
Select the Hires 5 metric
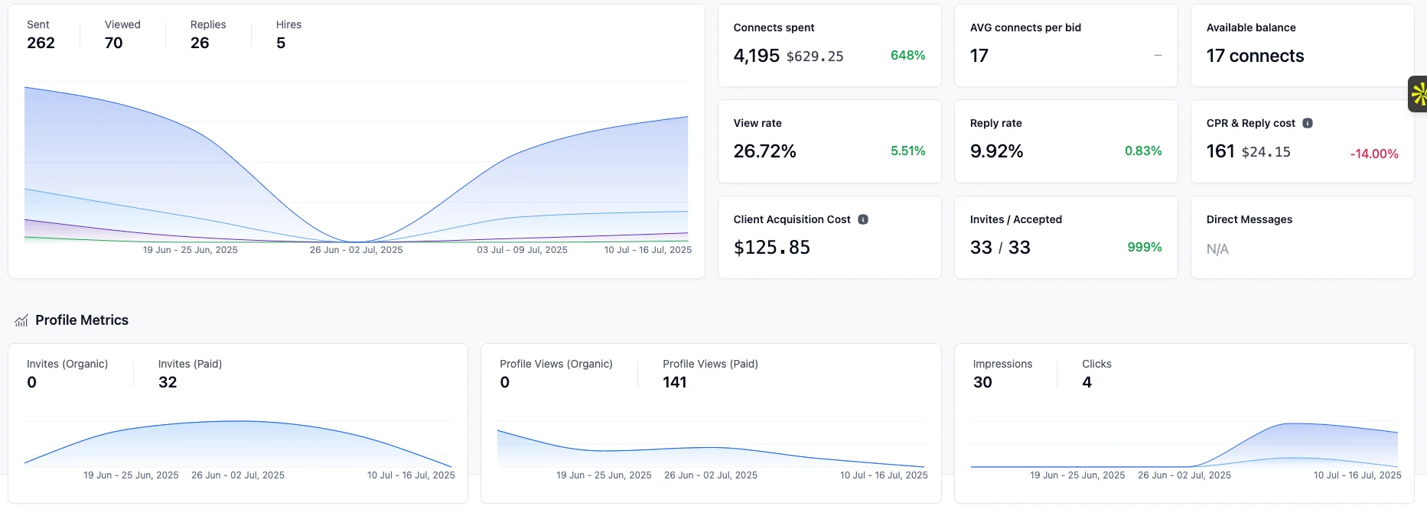click(288, 35)
